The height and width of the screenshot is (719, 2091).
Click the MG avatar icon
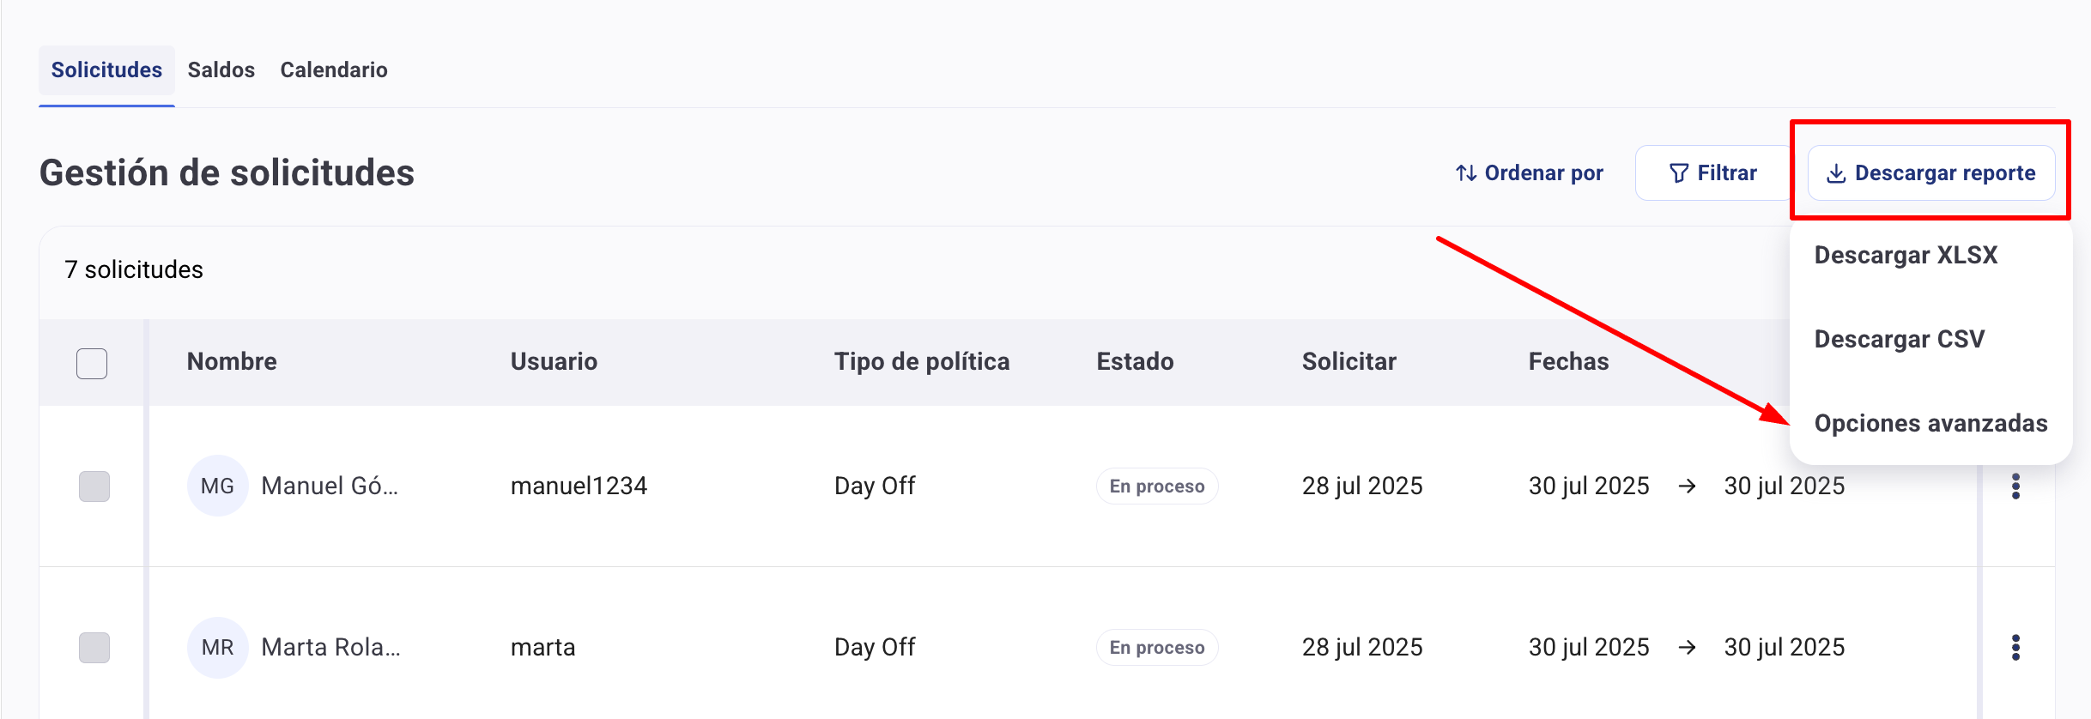(x=217, y=486)
